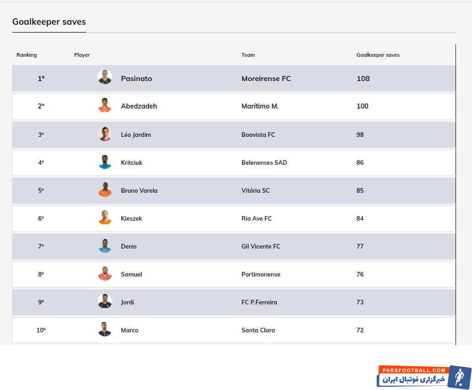Image resolution: width=472 pixels, height=390 pixels.
Task: Click the Player column header
Action: [82, 55]
